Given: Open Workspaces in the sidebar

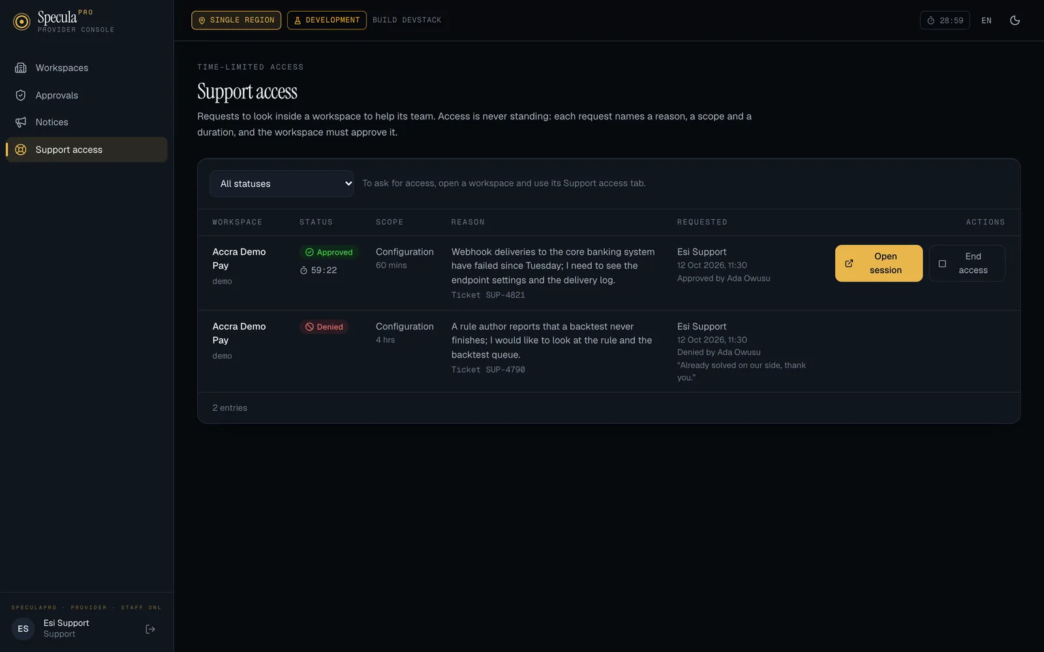Looking at the screenshot, I should coord(87,68).
